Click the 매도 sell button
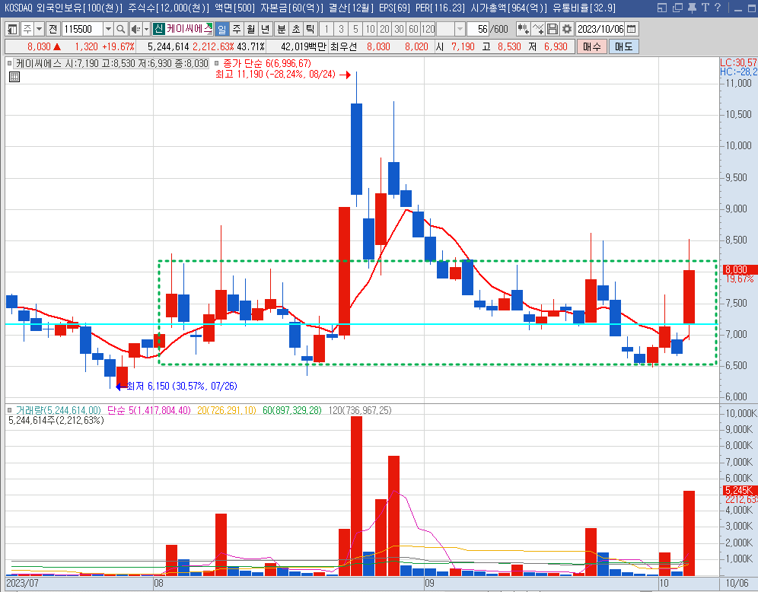This screenshot has height=592, width=758. pos(623,47)
